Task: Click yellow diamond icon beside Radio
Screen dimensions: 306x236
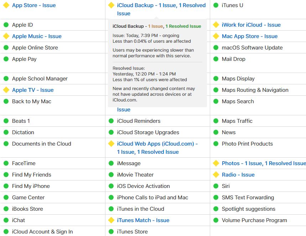Action: click(216, 175)
